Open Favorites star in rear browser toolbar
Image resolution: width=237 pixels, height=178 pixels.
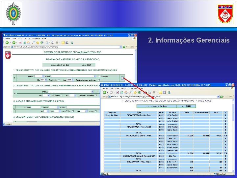point(38,43)
